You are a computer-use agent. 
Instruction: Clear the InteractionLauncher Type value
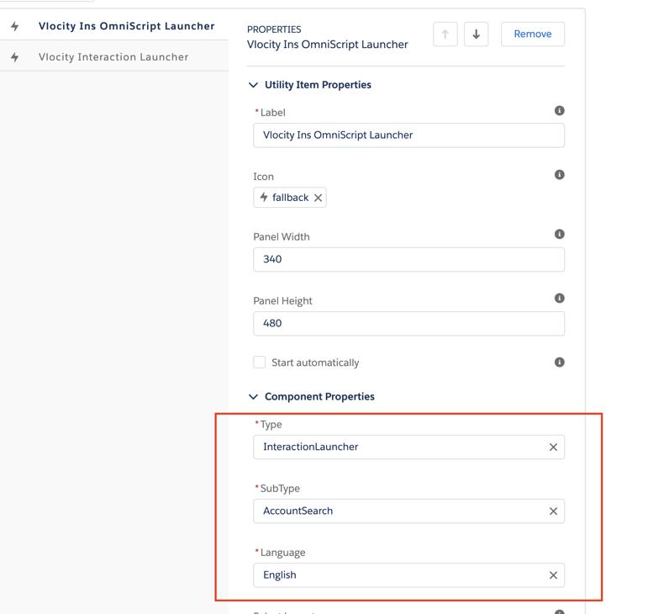point(553,447)
